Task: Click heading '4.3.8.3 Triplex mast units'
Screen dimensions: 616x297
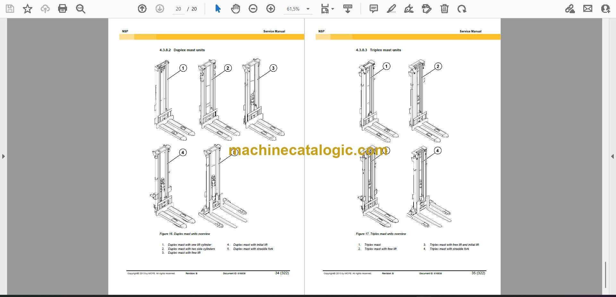Action: [x=378, y=50]
